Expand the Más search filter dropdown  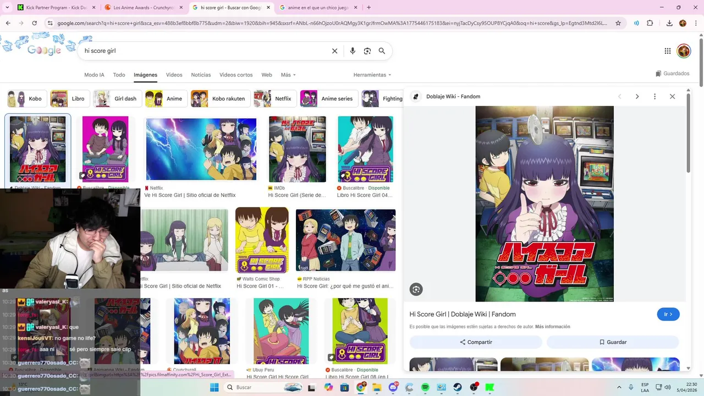[288, 75]
